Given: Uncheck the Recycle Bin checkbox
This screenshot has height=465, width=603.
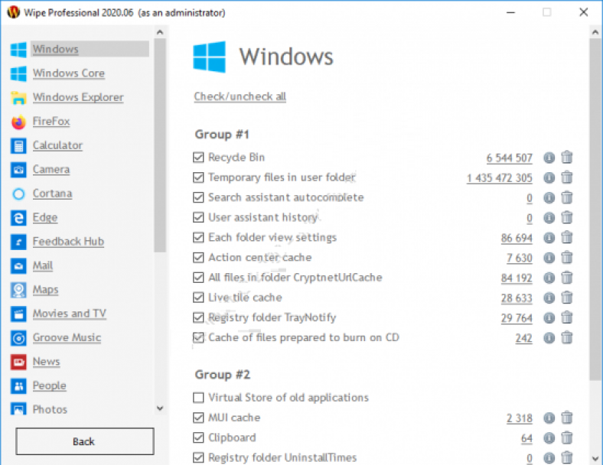Looking at the screenshot, I should pyautogui.click(x=198, y=158).
